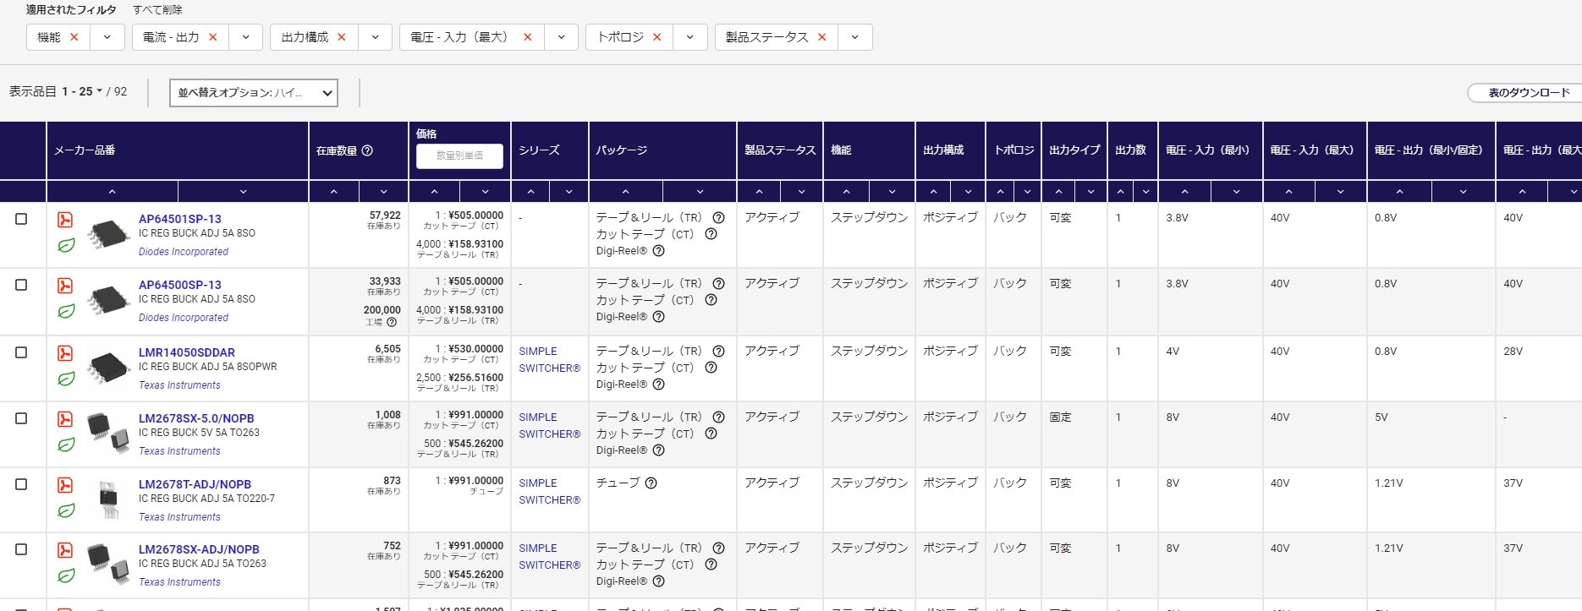Image resolution: width=1582 pixels, height=611 pixels.
Task: Click green RoHS leaf icon for LMR14050SDDAR
Action: point(66,379)
